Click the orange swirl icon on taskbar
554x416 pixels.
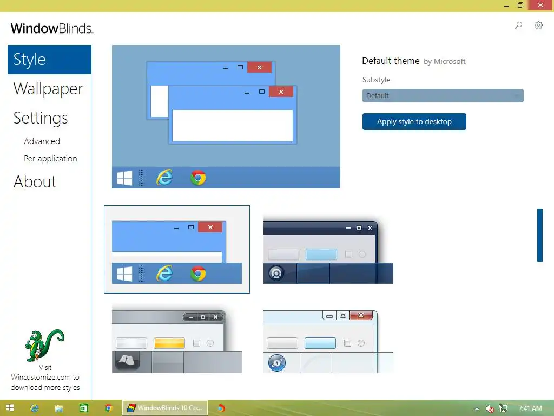(221, 408)
